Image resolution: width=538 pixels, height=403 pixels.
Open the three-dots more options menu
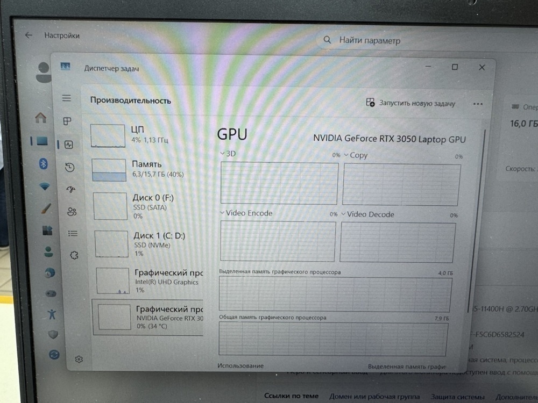478,104
